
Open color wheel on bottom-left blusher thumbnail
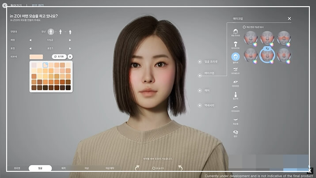click(255, 62)
